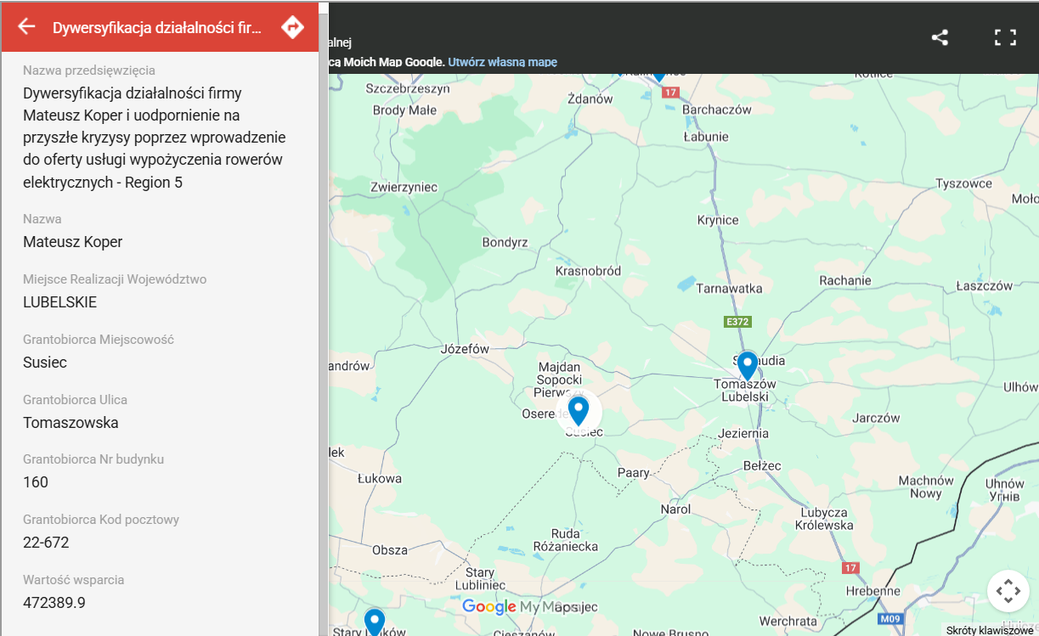
Task: Click the Bełżec label on the map
Action: (761, 465)
